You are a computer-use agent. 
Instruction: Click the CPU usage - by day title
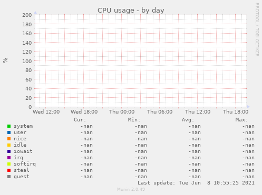pyautogui.click(x=131, y=11)
